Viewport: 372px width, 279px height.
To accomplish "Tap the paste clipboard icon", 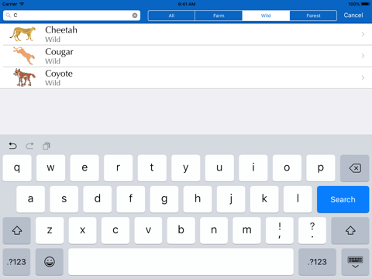I will 46,146.
